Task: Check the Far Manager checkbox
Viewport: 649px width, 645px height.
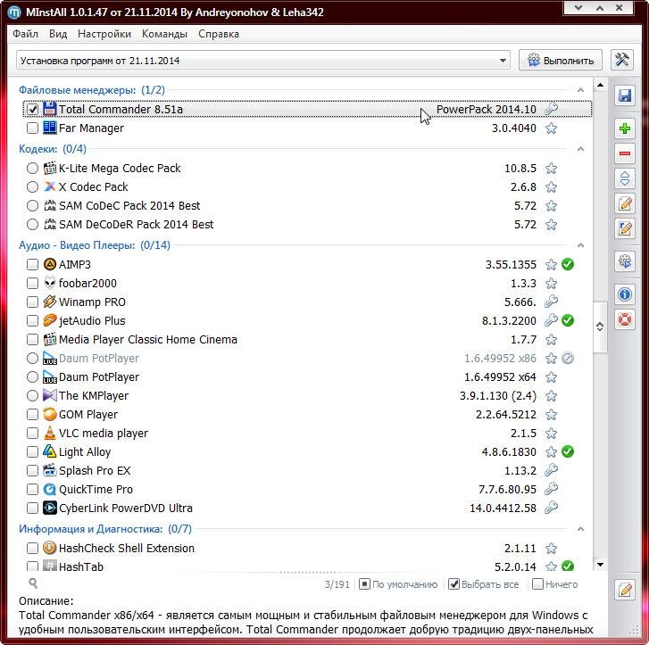Action: [x=32, y=128]
